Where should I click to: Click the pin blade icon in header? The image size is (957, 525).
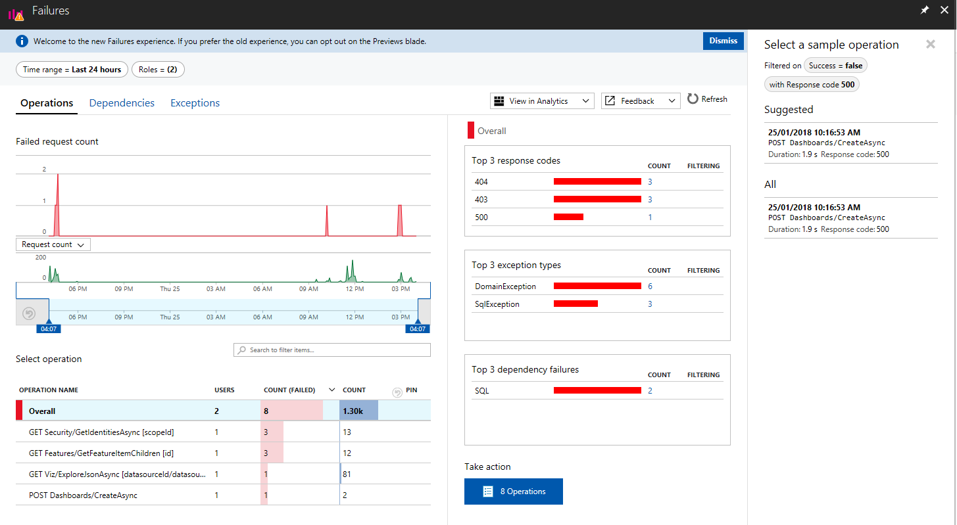(924, 11)
